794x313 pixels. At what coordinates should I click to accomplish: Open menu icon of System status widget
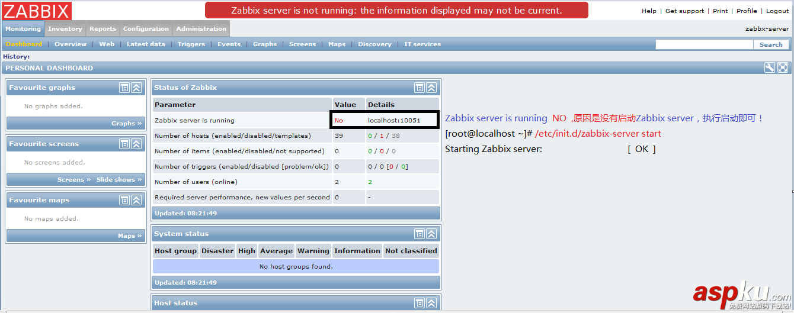tap(420, 234)
